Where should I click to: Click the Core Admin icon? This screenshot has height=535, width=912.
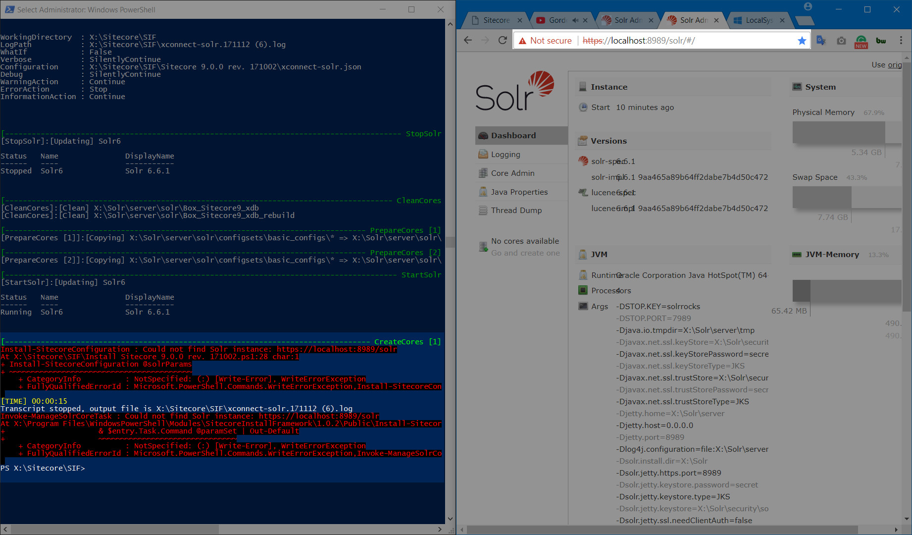click(x=483, y=173)
